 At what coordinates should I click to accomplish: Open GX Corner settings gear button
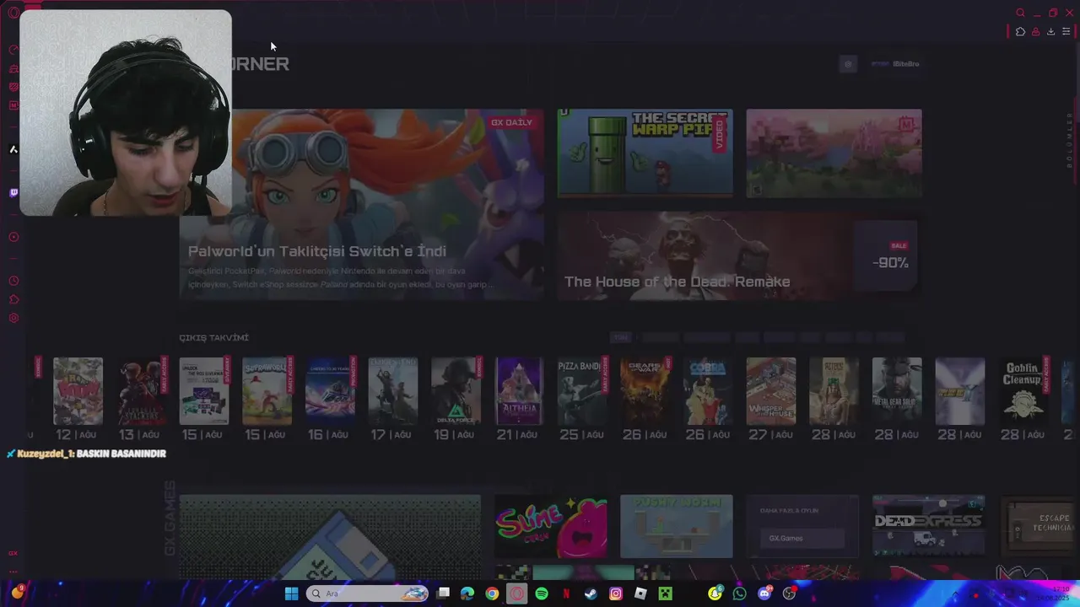point(848,64)
